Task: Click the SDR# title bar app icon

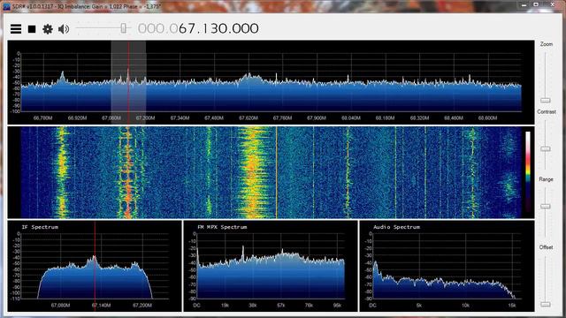Action: point(6,6)
